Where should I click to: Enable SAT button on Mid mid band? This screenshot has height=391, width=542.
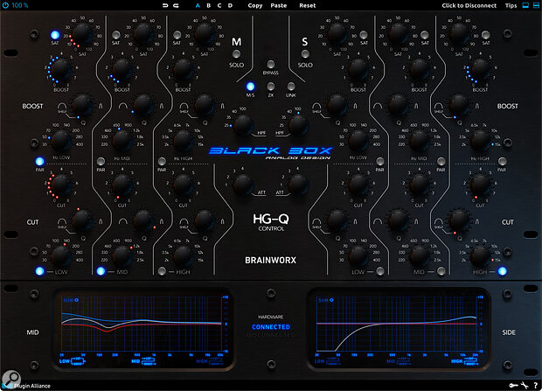(x=115, y=35)
